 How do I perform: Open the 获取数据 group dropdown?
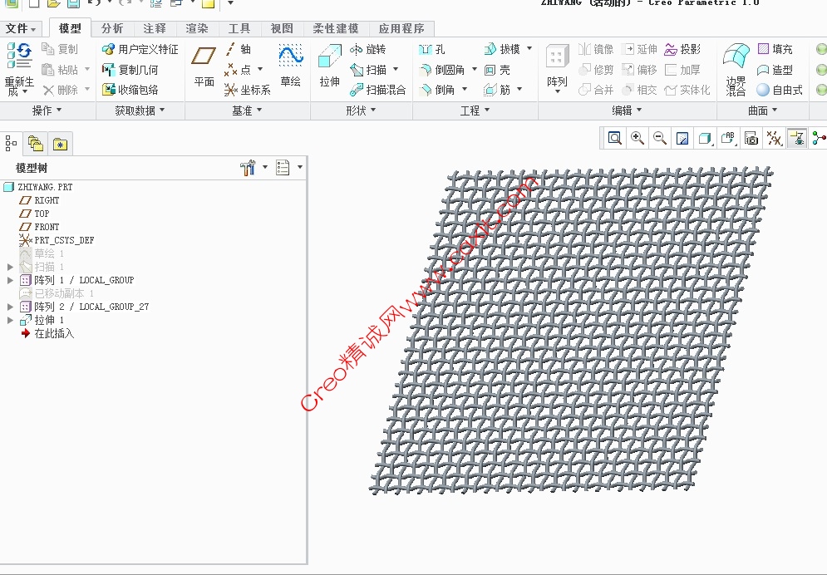coord(140,111)
